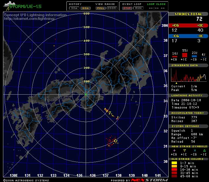Set view range to FULL
The image size is (209, 182).
click(x=100, y=8)
